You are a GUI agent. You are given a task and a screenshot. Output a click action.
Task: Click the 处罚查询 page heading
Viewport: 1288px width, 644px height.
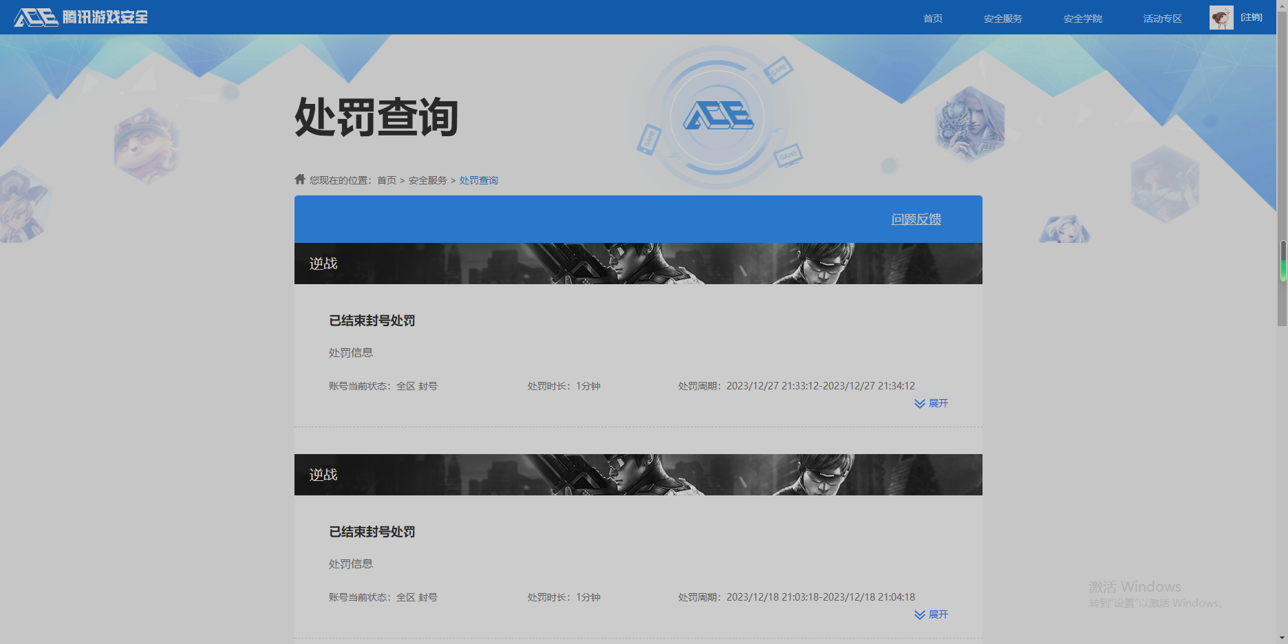(x=376, y=117)
